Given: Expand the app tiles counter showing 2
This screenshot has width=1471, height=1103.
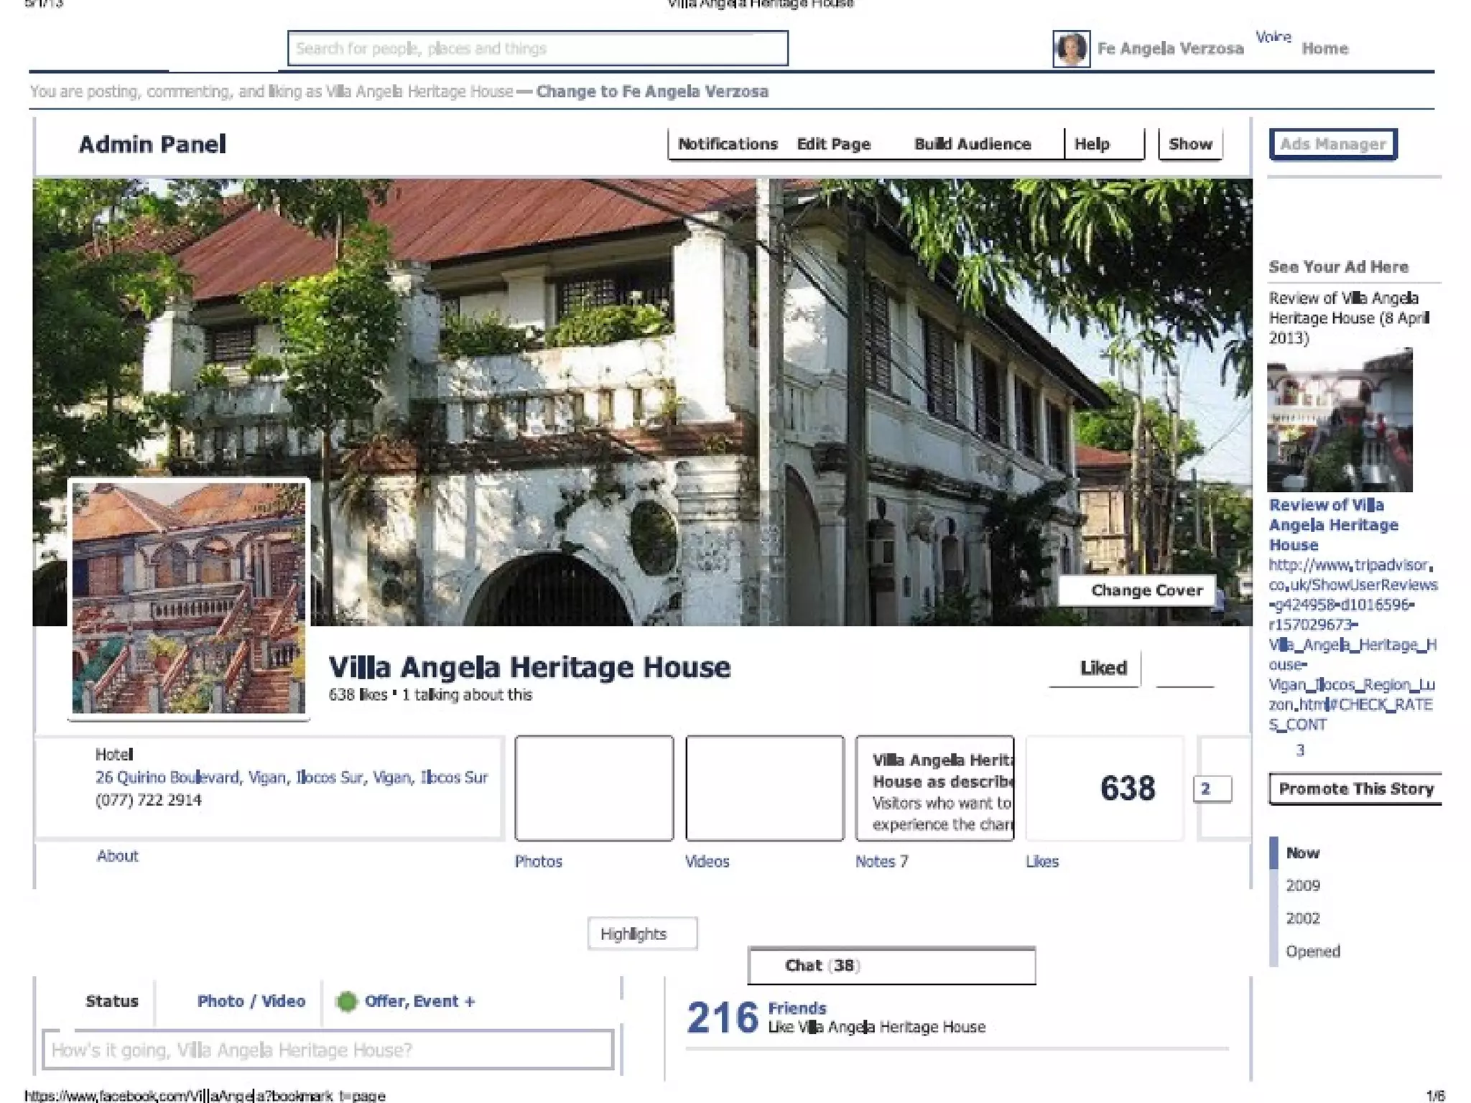Looking at the screenshot, I should (x=1212, y=788).
